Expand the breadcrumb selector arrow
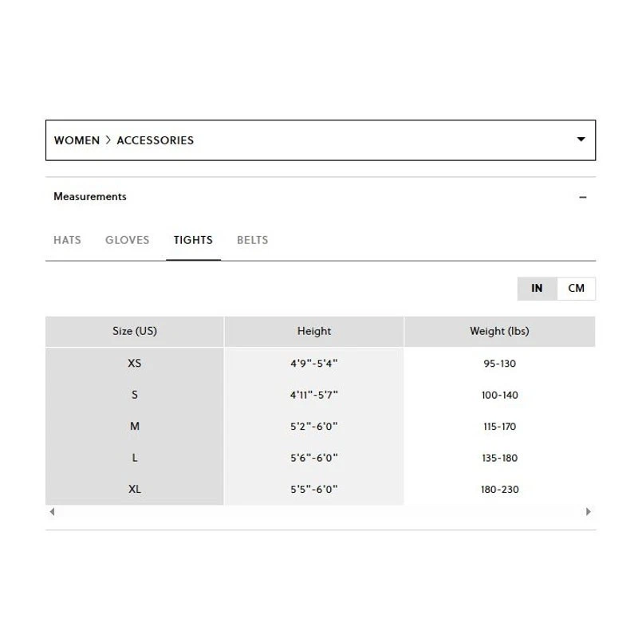 (x=581, y=139)
